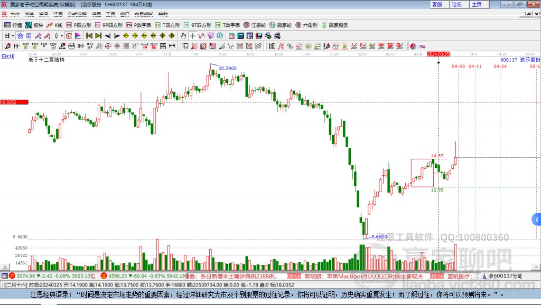This screenshot has width=541, height=305.
Task: Click the 20.3900 high price label
Action: (227, 68)
